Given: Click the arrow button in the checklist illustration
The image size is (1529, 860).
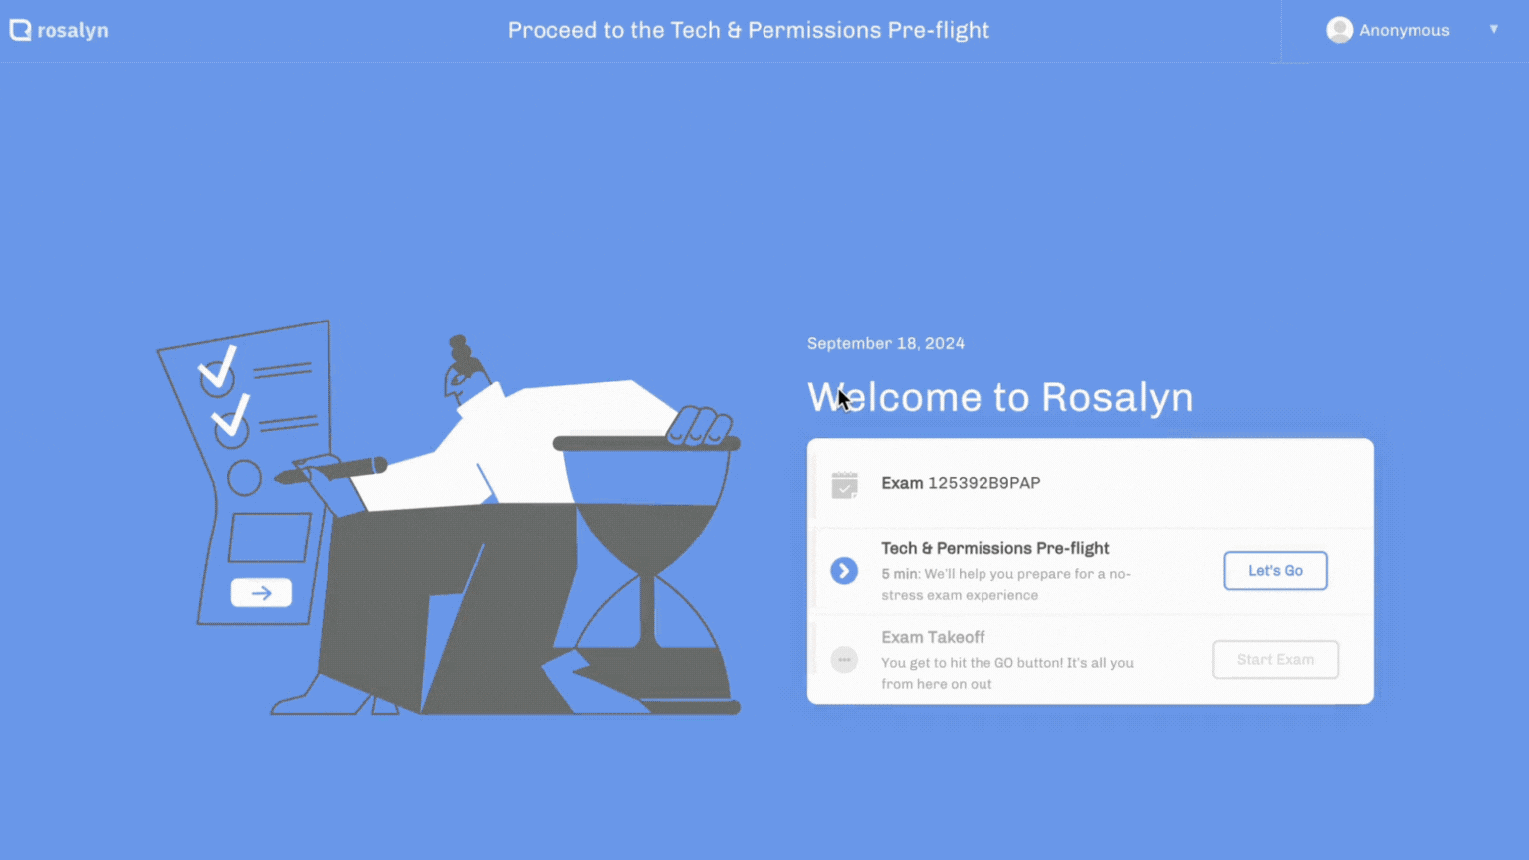Looking at the screenshot, I should coord(261,593).
